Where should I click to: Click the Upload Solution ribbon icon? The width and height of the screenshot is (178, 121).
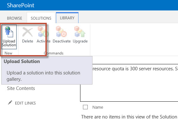point(9,32)
